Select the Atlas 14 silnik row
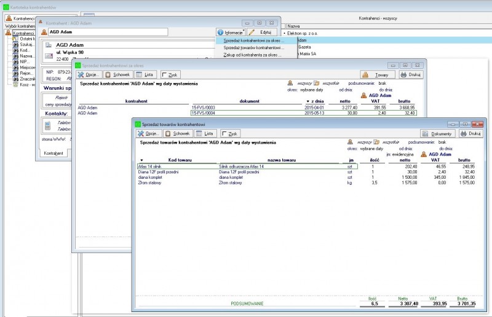Image resolution: width=492 pixels, height=317 pixels. (247, 166)
